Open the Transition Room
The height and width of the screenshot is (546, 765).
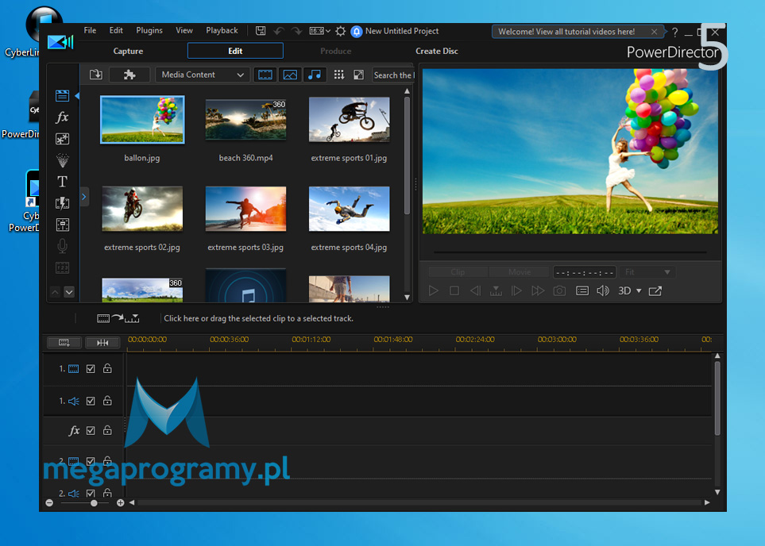[63, 203]
